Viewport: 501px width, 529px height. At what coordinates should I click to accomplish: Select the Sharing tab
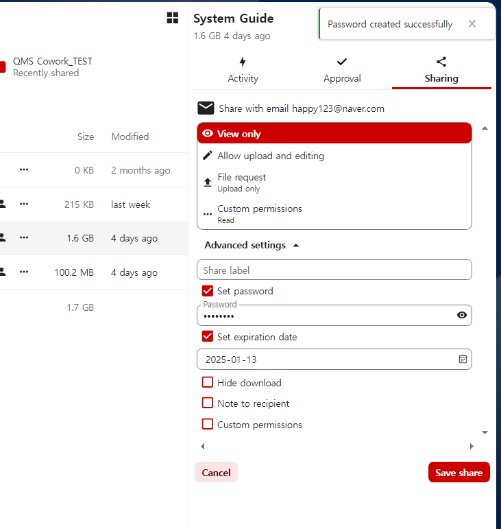pos(441,71)
